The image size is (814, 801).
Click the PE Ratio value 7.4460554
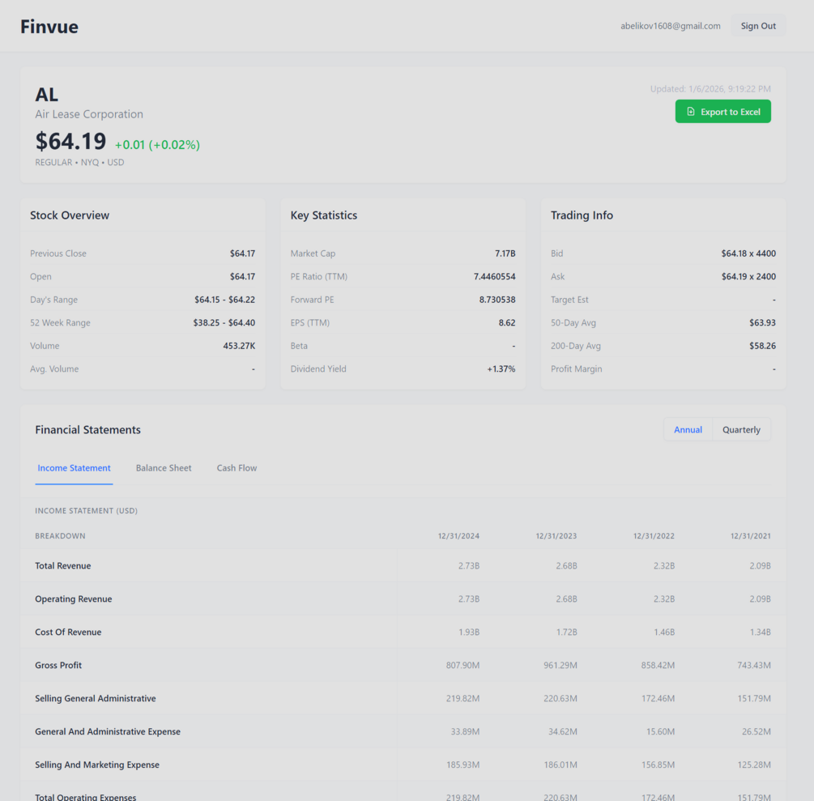click(x=494, y=277)
